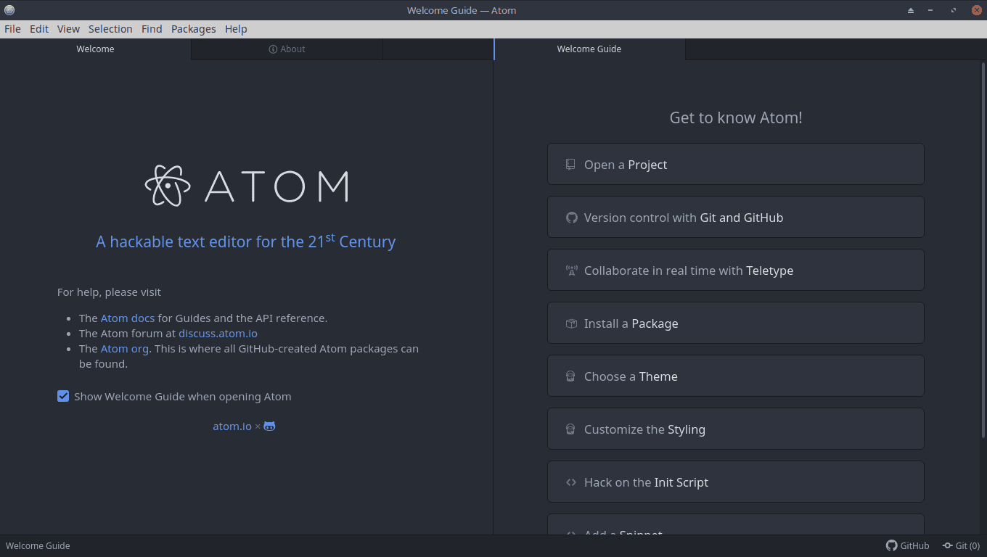The image size is (987, 557).
Task: Expand the Install a Package section
Action: pyautogui.click(x=735, y=323)
